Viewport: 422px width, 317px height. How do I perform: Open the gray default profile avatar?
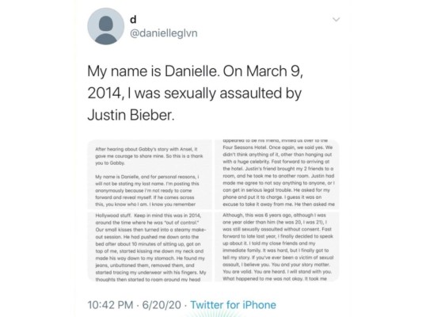106,26
